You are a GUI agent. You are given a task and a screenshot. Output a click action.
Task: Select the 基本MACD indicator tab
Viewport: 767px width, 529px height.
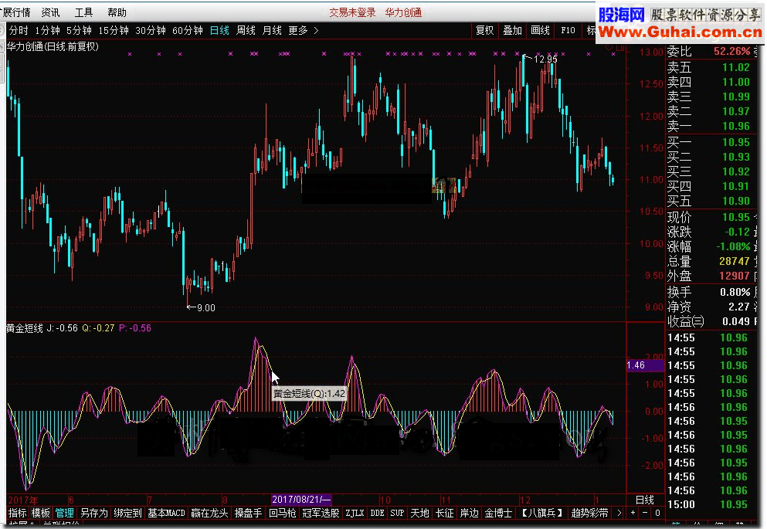(x=166, y=513)
